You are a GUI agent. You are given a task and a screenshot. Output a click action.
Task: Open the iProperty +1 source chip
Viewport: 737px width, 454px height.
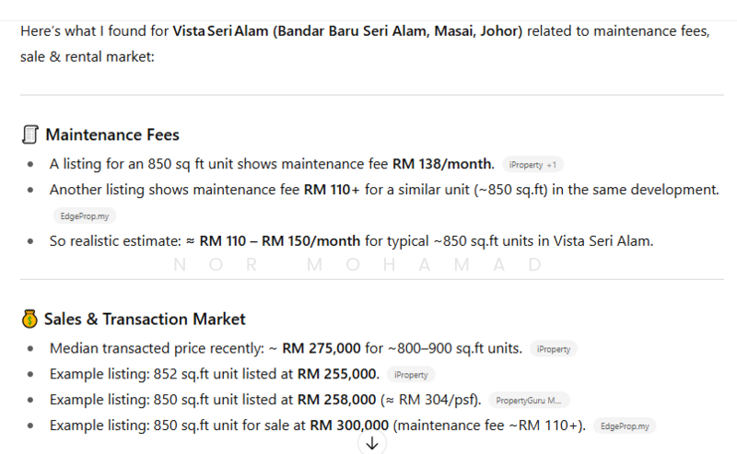pos(532,165)
